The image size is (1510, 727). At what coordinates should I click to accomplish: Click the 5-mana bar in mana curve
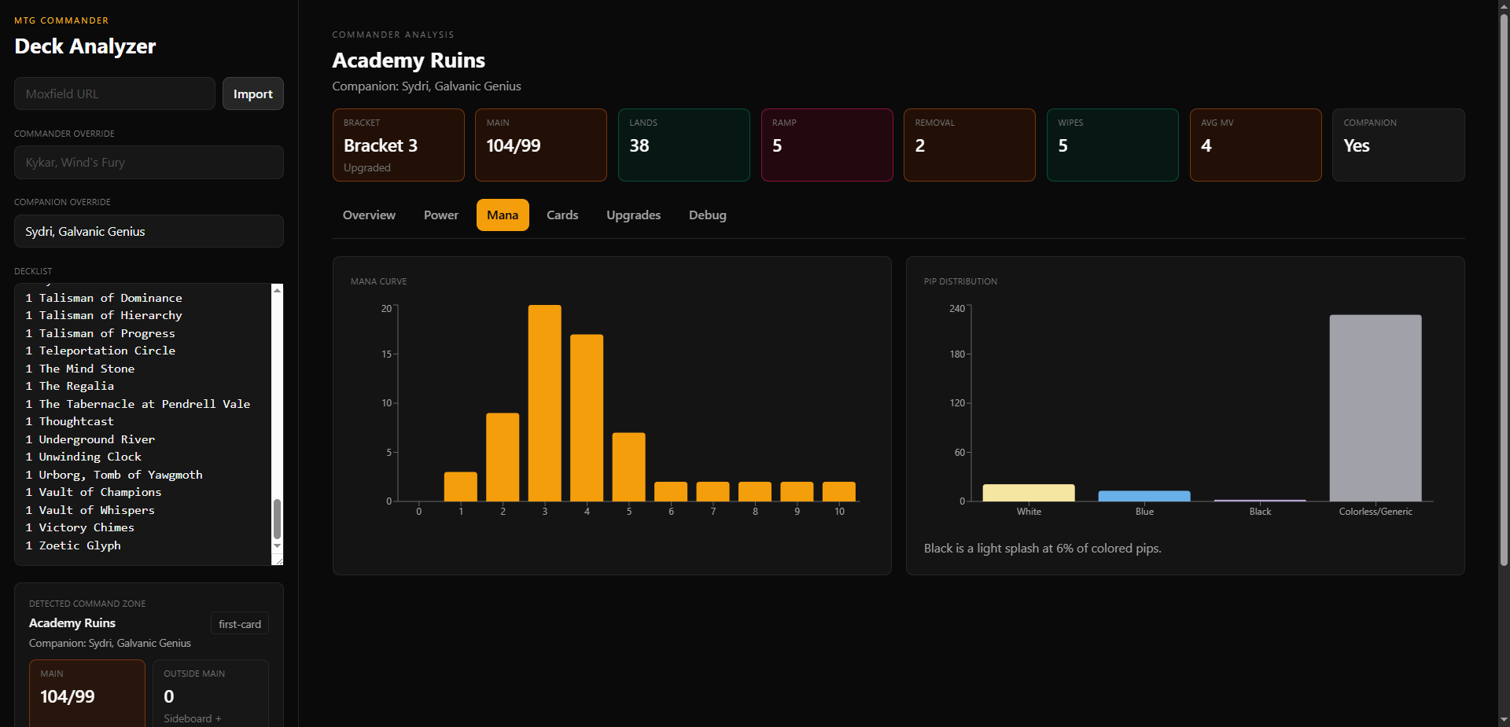tap(629, 467)
